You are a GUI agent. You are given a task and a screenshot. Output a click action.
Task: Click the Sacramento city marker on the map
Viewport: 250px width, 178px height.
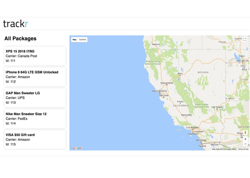(x=167, y=85)
